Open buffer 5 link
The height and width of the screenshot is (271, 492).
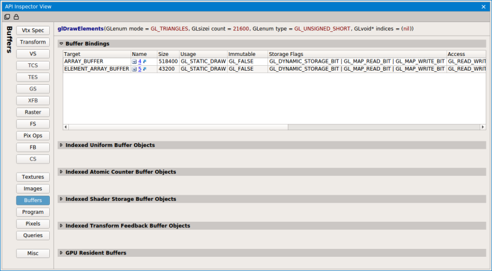140,69
